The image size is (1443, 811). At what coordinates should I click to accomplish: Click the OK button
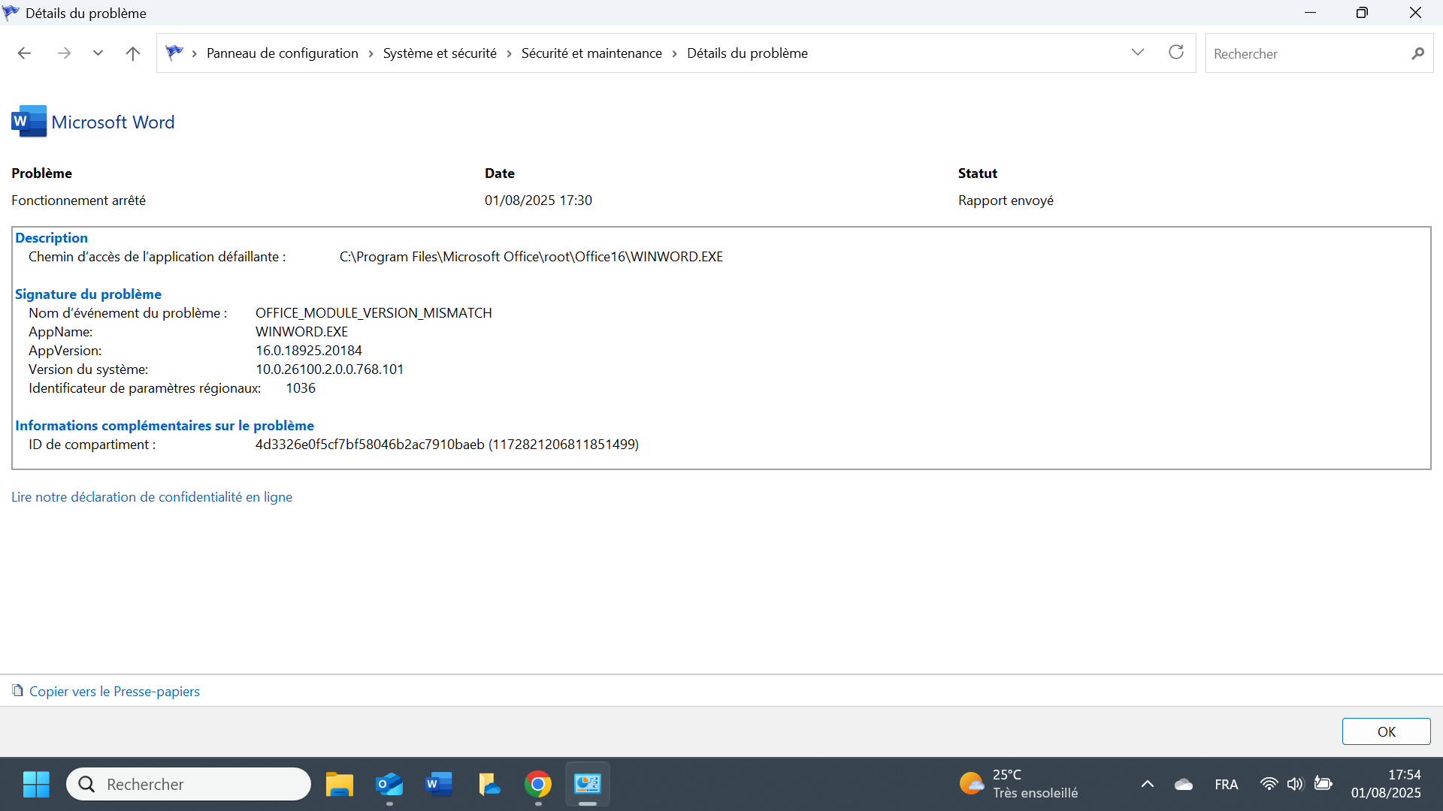tap(1386, 731)
